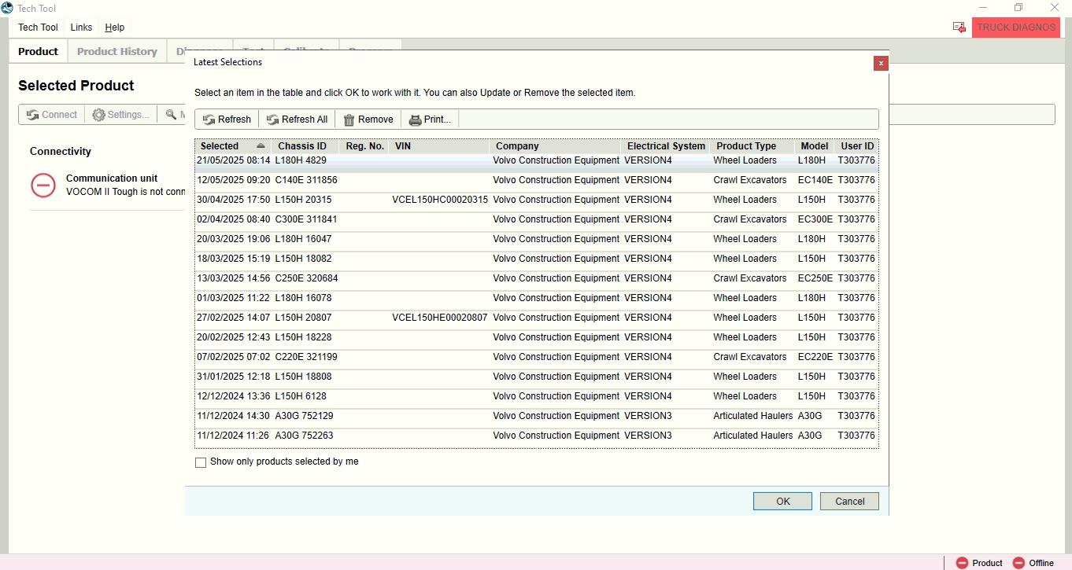Click the VIN cell VCEL150HE00020807
This screenshot has height=570, width=1072.
(440, 318)
